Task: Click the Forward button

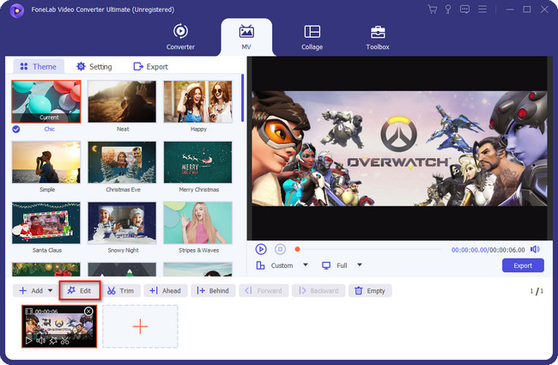Action: (x=264, y=290)
